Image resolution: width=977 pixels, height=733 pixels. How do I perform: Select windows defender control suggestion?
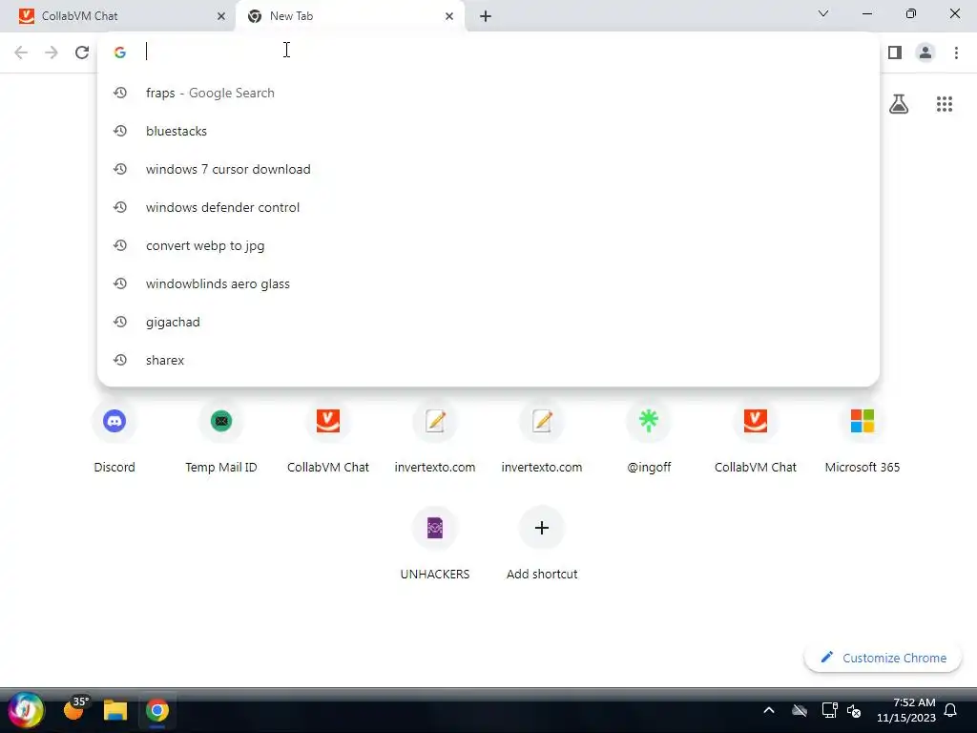[488, 207]
